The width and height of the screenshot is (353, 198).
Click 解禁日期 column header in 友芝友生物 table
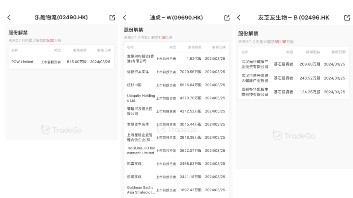pyautogui.click(x=338, y=52)
